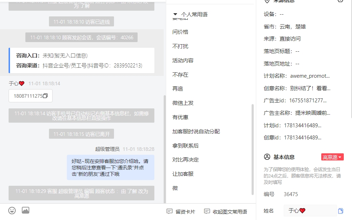Select the single-character 微 quick phrase
Screen dimensions: 352x220
[175, 188]
